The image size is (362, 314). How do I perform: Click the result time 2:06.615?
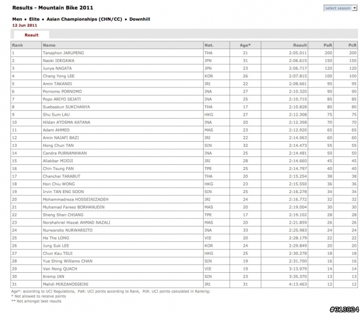click(x=298, y=61)
